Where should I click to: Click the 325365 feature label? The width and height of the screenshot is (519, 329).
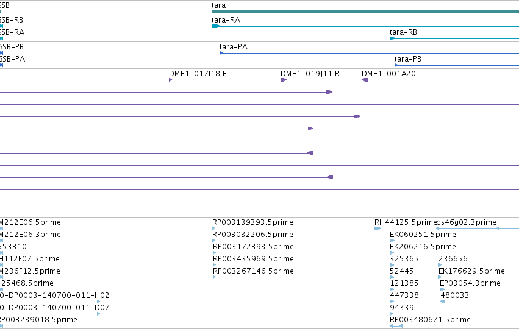click(404, 259)
